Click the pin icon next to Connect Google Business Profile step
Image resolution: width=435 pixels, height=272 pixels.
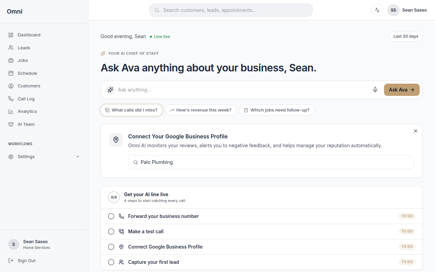(121, 247)
